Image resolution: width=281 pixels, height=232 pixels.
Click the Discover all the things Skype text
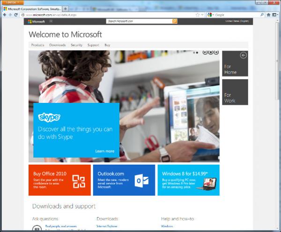(75, 133)
